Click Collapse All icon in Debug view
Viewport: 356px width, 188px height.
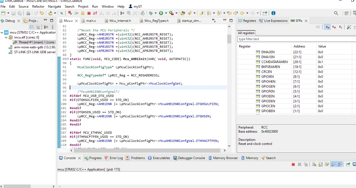32,27
